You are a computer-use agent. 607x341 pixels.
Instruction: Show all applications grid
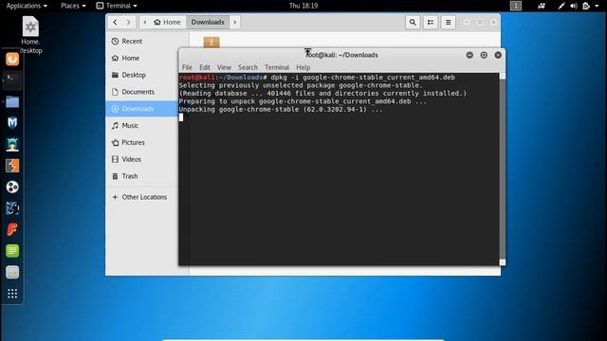(12, 294)
